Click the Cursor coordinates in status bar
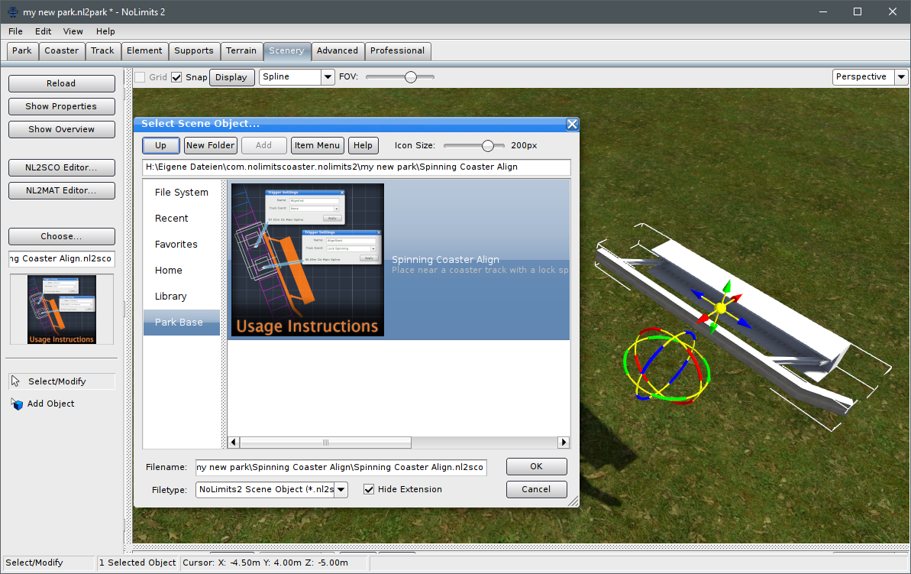911x574 pixels. click(266, 563)
